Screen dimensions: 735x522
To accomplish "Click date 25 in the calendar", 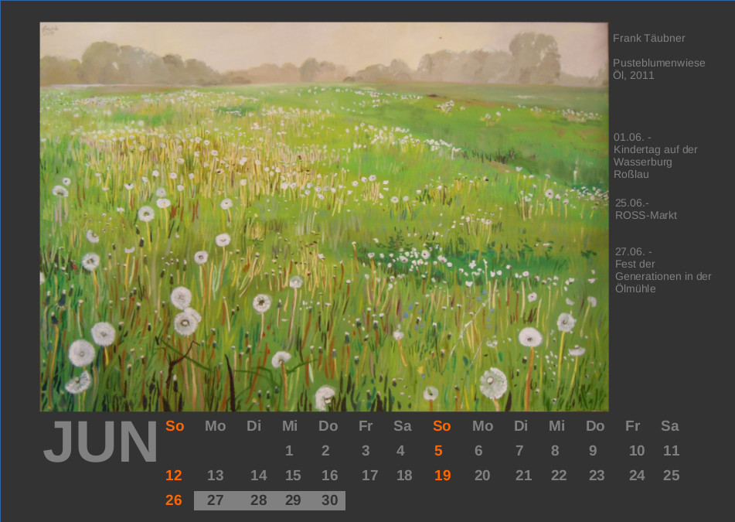I will point(672,476).
